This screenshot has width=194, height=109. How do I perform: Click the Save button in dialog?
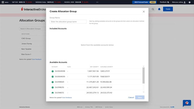click(x=140, y=97)
